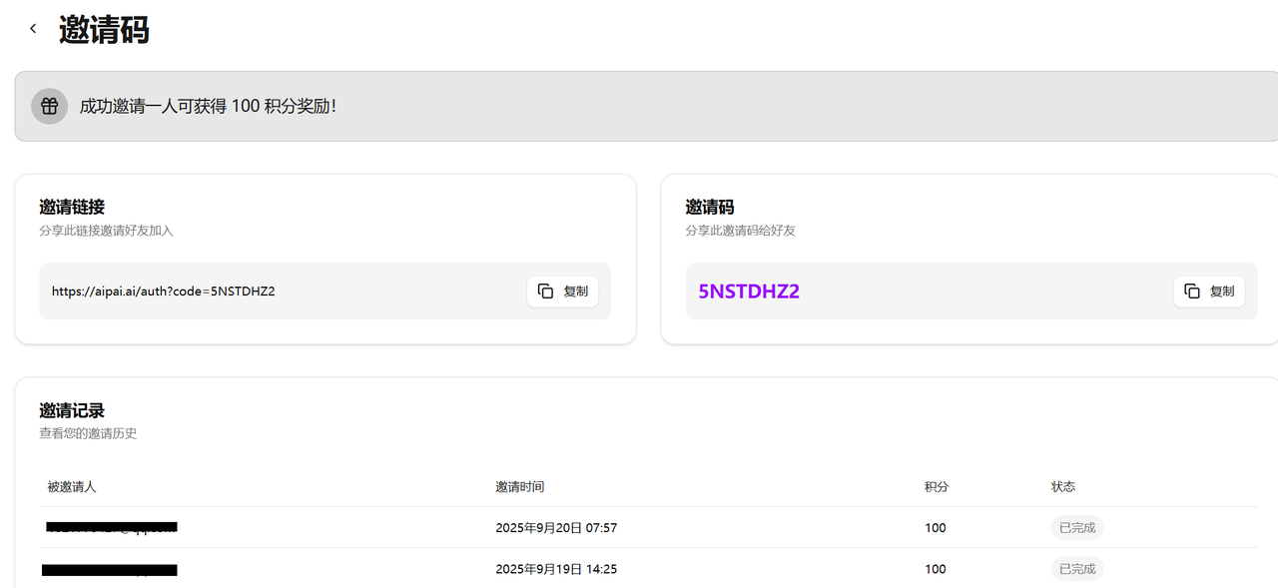Click the gift icon in the reward banner
Screen dimensions: 1278x588
49,106
